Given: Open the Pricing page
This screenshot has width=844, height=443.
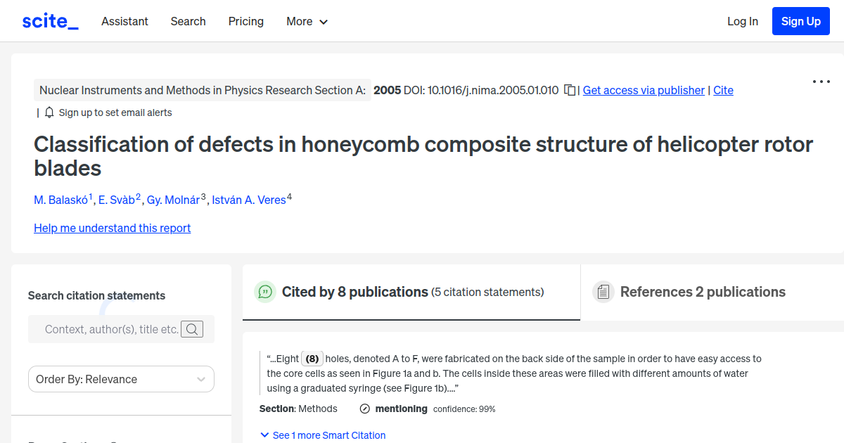Looking at the screenshot, I should point(245,22).
